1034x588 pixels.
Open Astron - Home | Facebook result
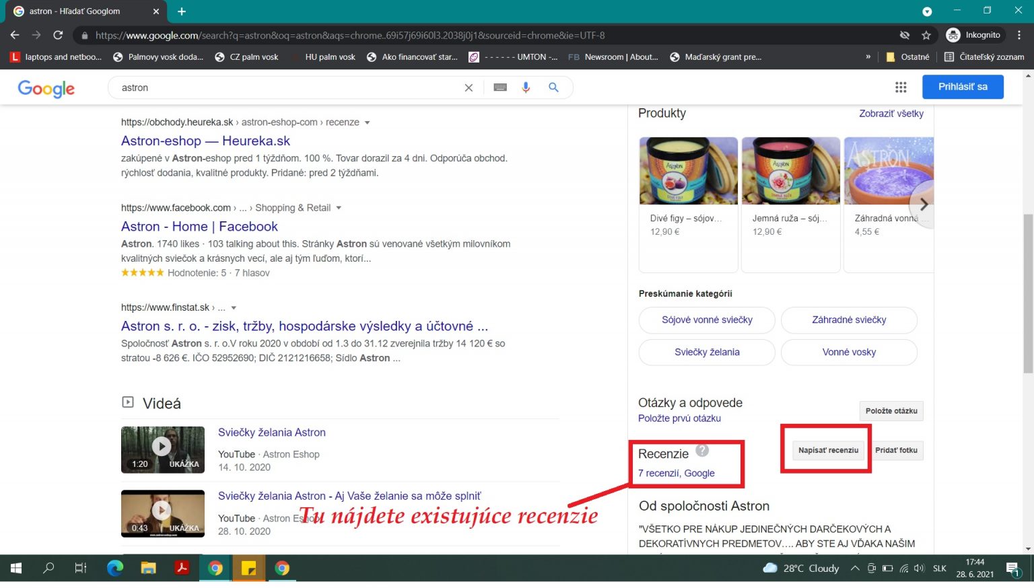tap(199, 226)
